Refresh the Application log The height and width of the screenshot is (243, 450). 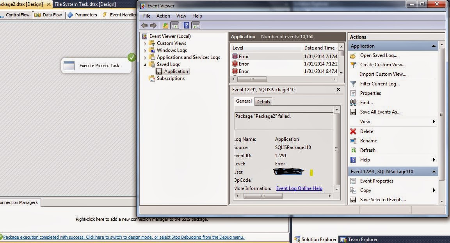[x=368, y=150]
